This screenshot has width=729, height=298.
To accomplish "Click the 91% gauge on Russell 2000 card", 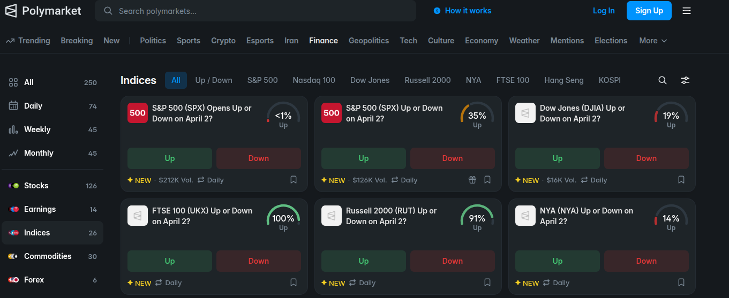I will tap(477, 218).
